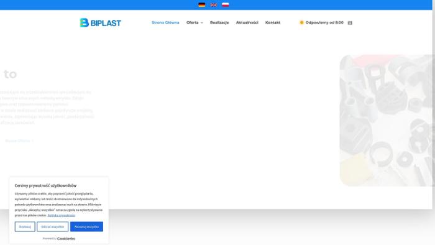Switch site language to German flag
The height and width of the screenshot is (245, 435).
202,5
